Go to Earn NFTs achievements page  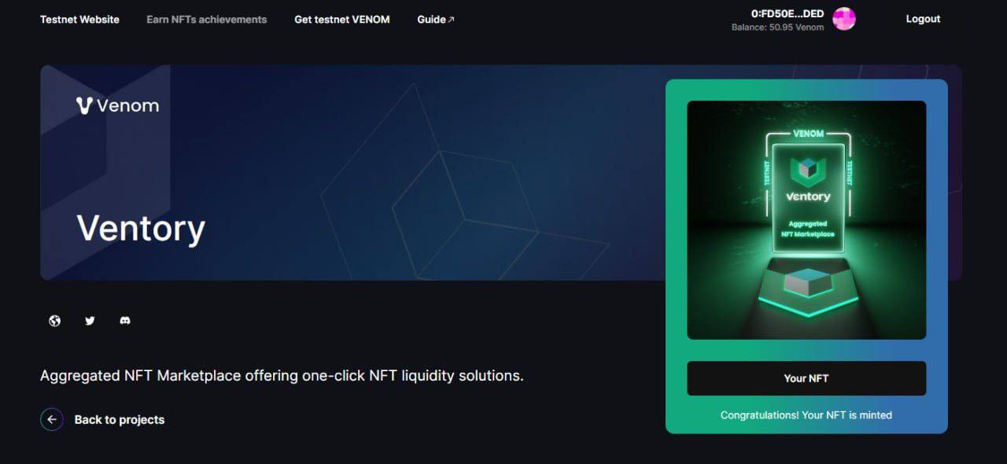coord(206,19)
